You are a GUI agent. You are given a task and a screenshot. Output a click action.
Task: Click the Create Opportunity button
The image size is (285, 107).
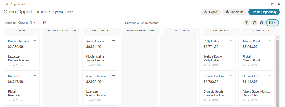264,12
